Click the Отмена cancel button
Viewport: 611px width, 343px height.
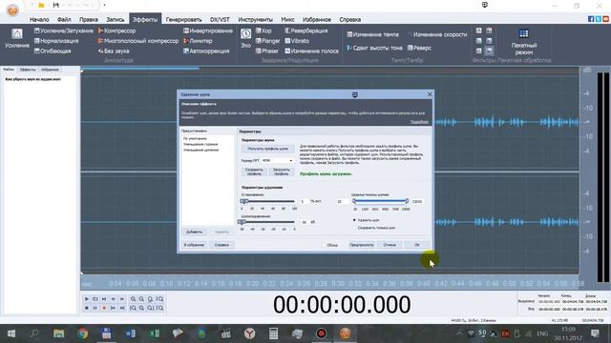point(390,245)
